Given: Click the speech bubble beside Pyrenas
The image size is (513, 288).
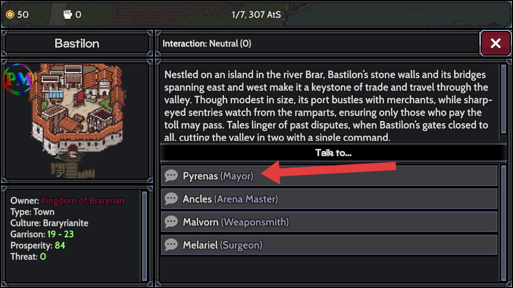Looking at the screenshot, I should click(171, 176).
